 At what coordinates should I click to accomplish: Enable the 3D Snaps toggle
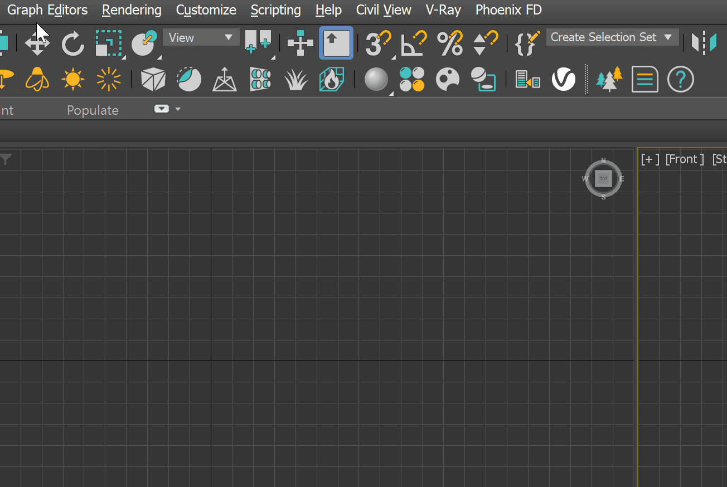coord(378,43)
